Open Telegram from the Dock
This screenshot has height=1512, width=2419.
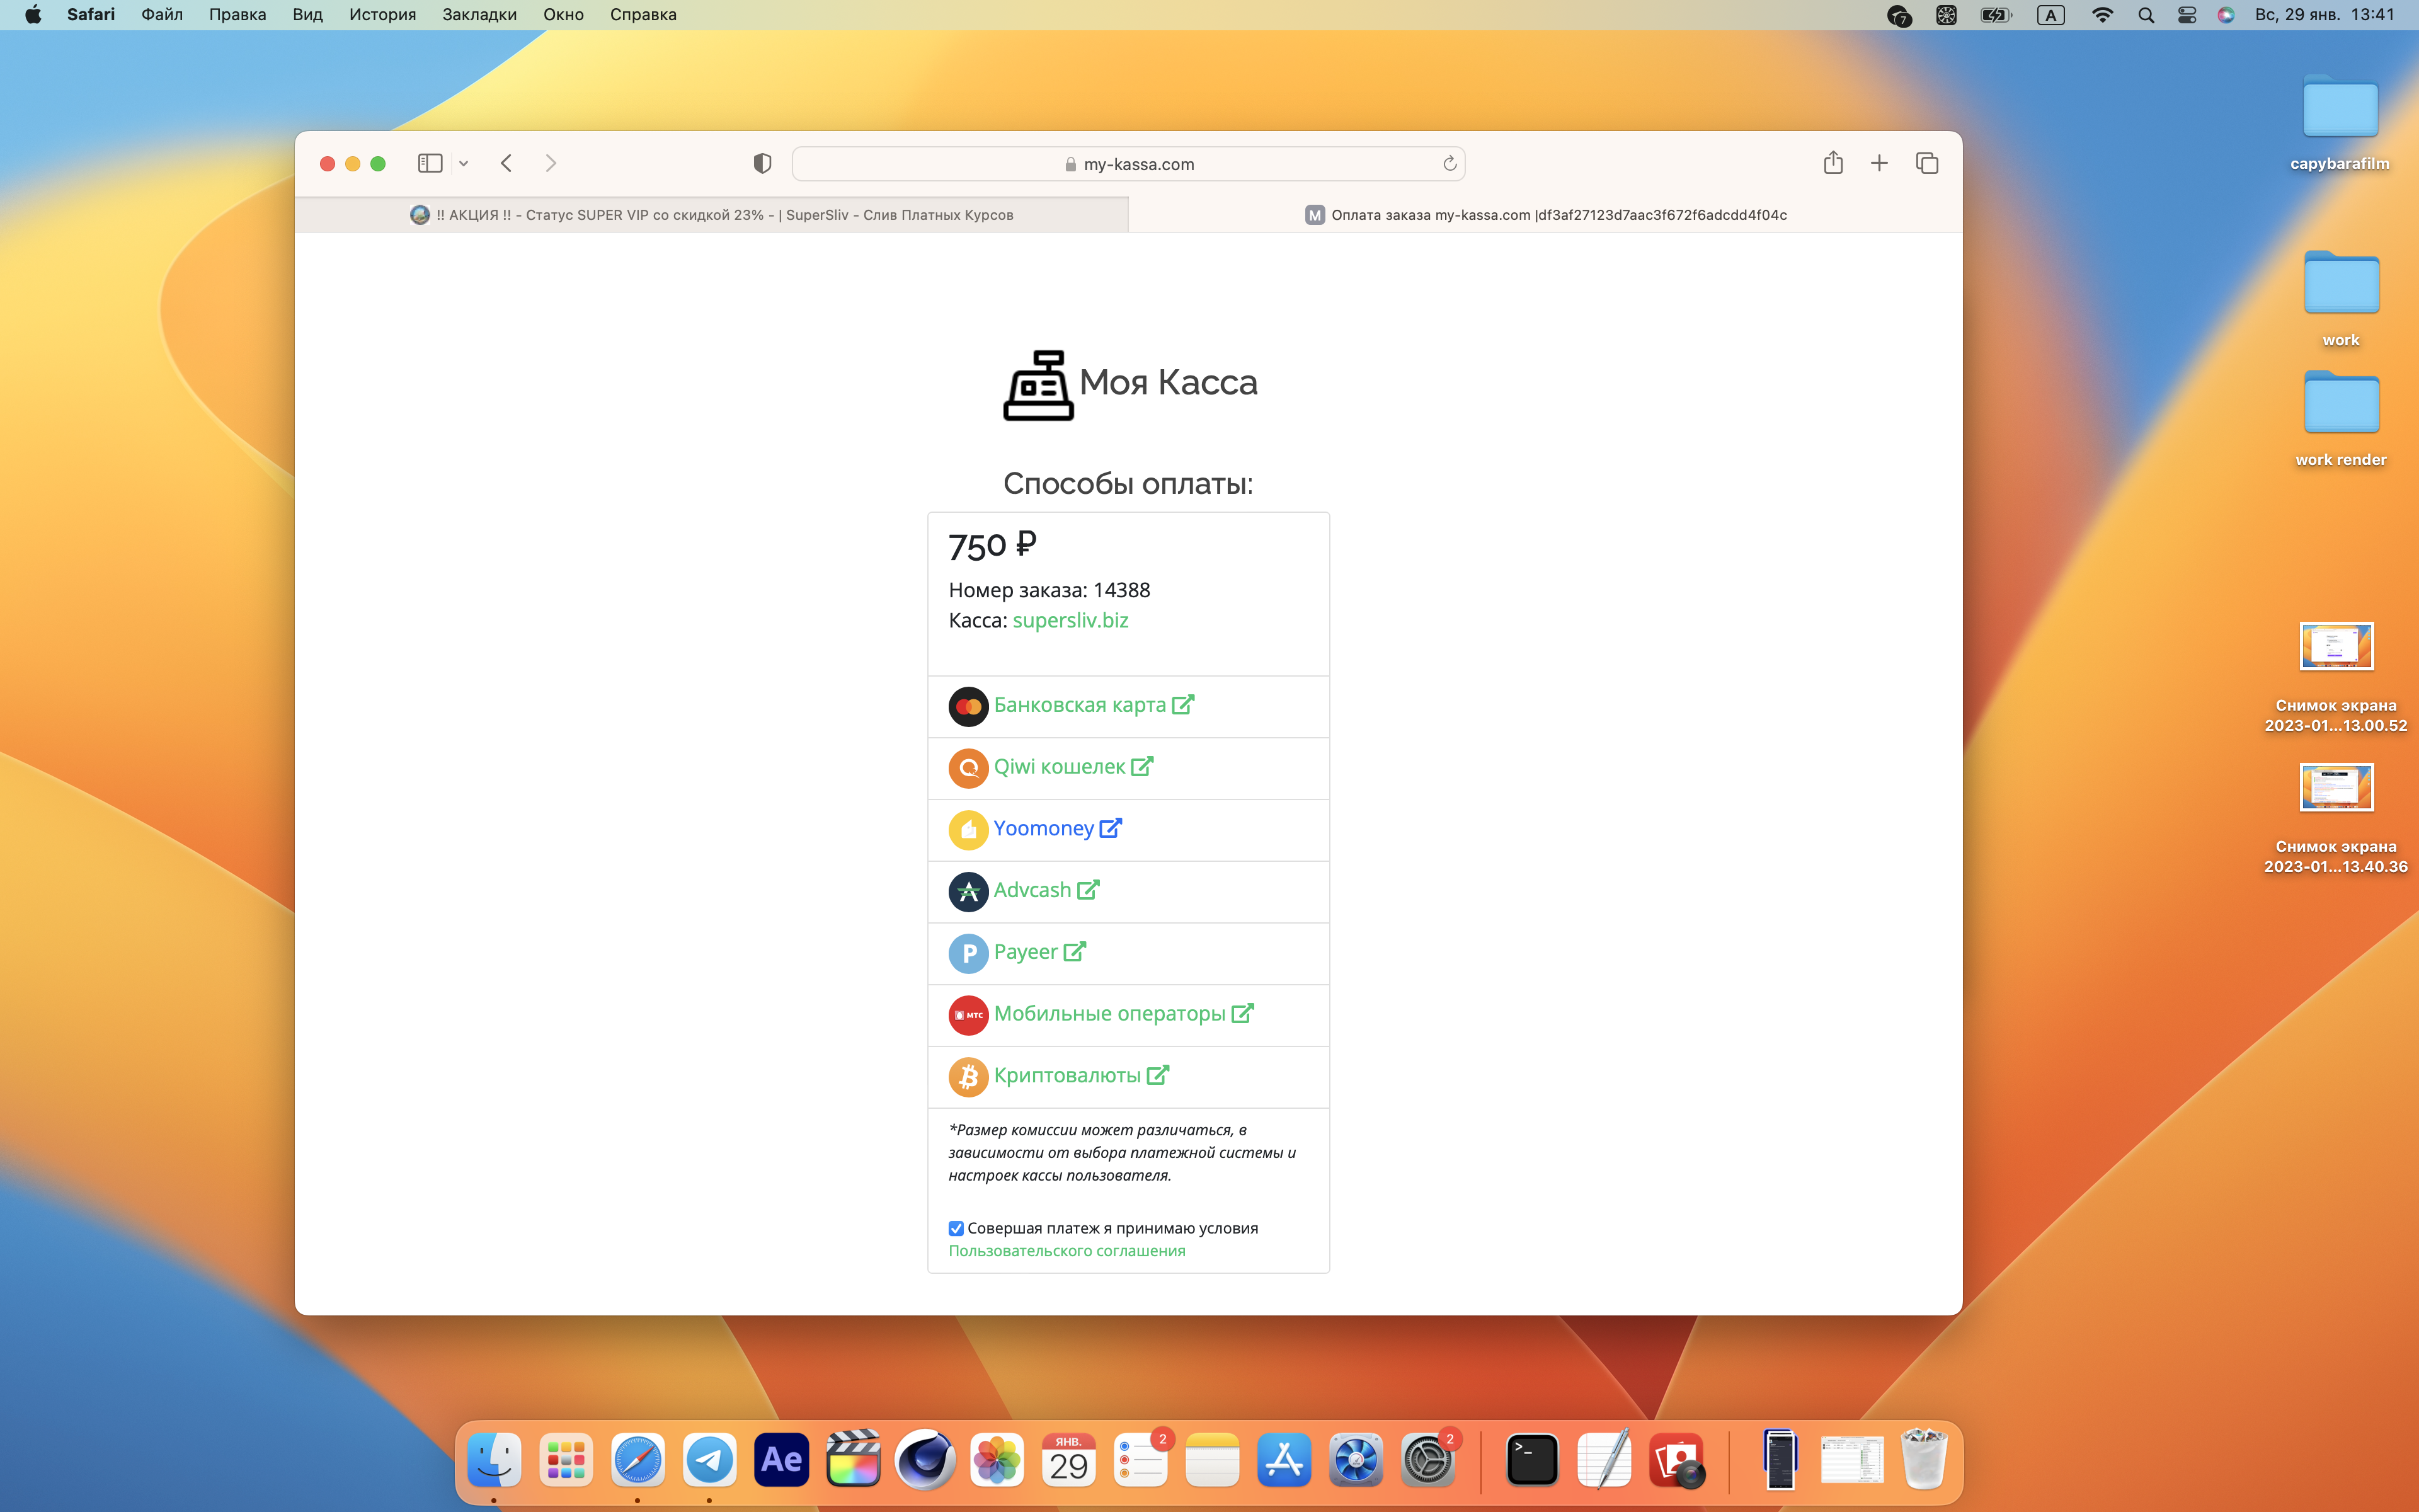(710, 1460)
